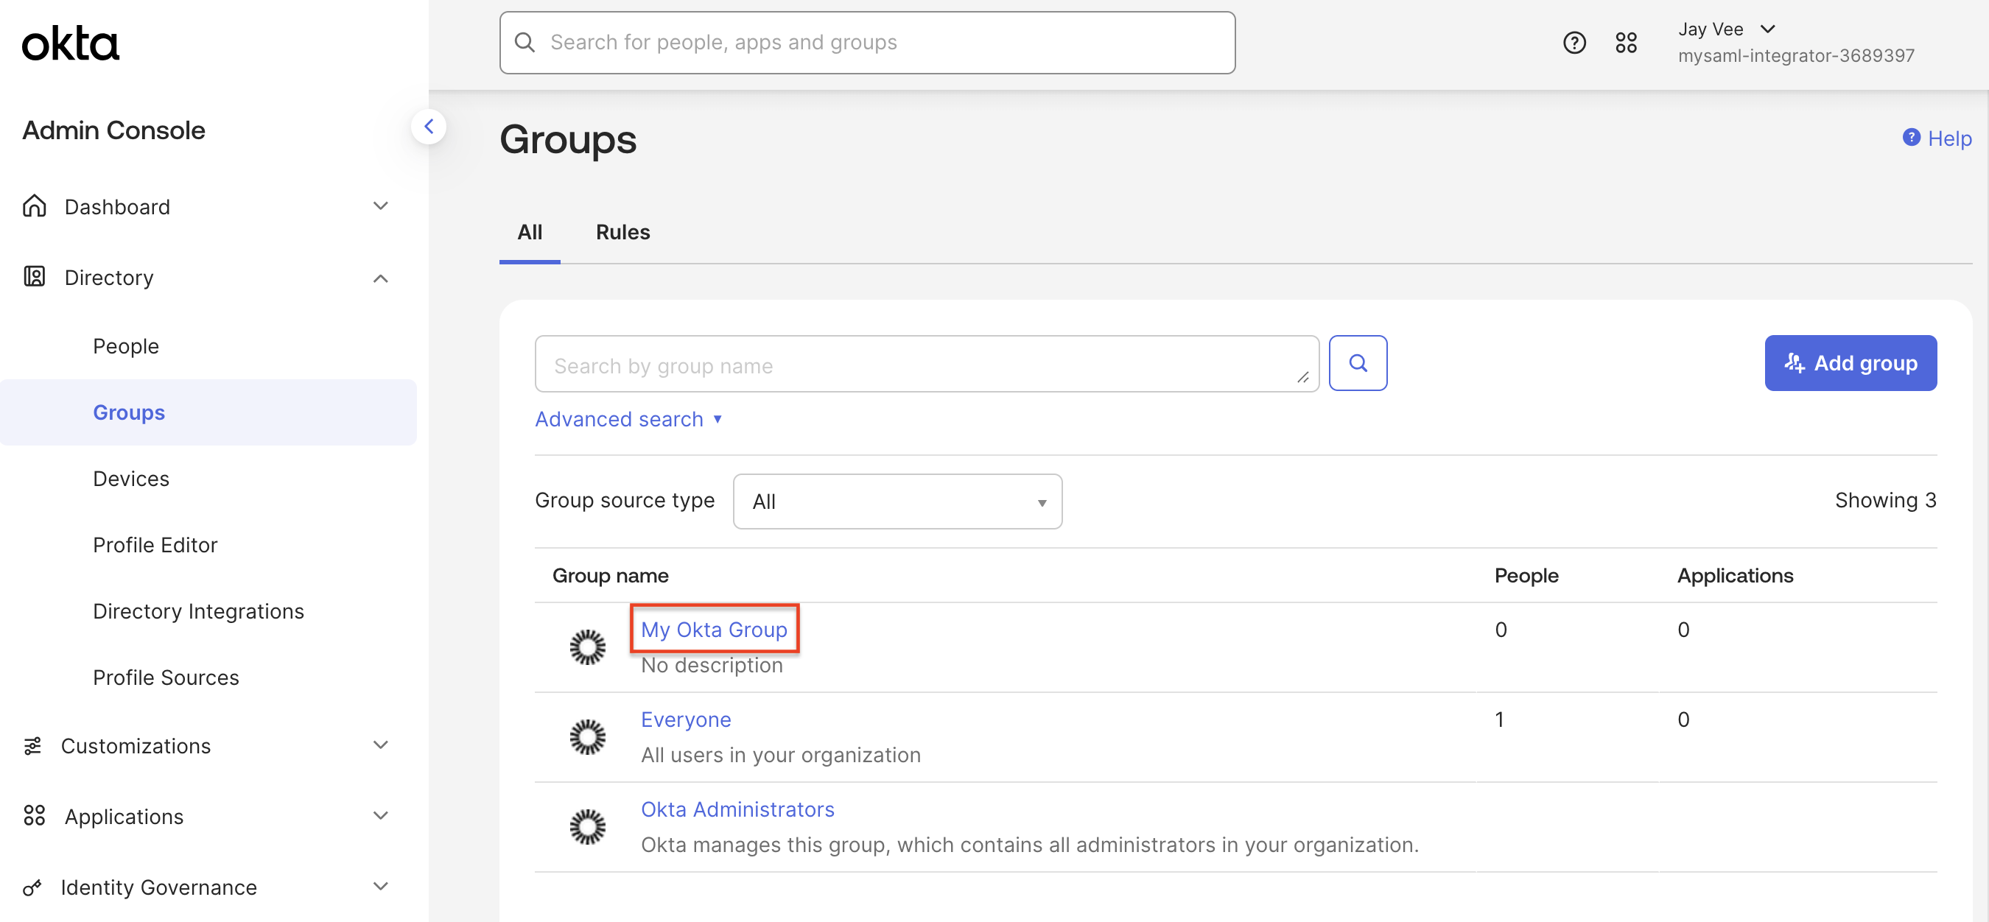This screenshot has width=1989, height=922.
Task: Open the My Okta Group link
Action: click(715, 630)
